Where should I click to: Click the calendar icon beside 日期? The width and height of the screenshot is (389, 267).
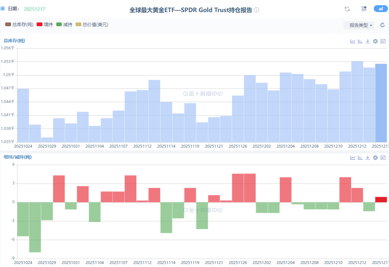3,9
